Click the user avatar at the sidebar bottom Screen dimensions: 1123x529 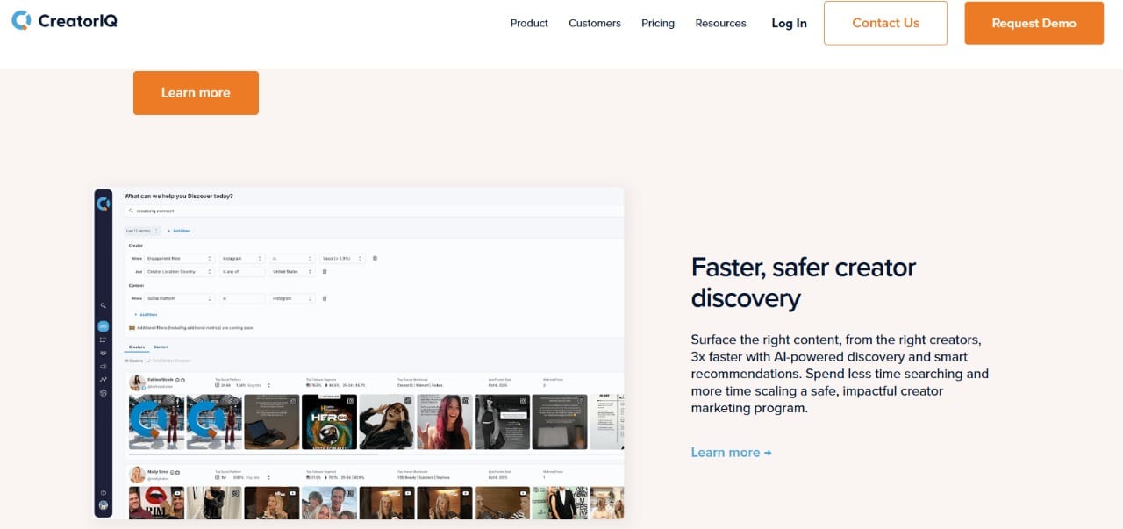[103, 505]
